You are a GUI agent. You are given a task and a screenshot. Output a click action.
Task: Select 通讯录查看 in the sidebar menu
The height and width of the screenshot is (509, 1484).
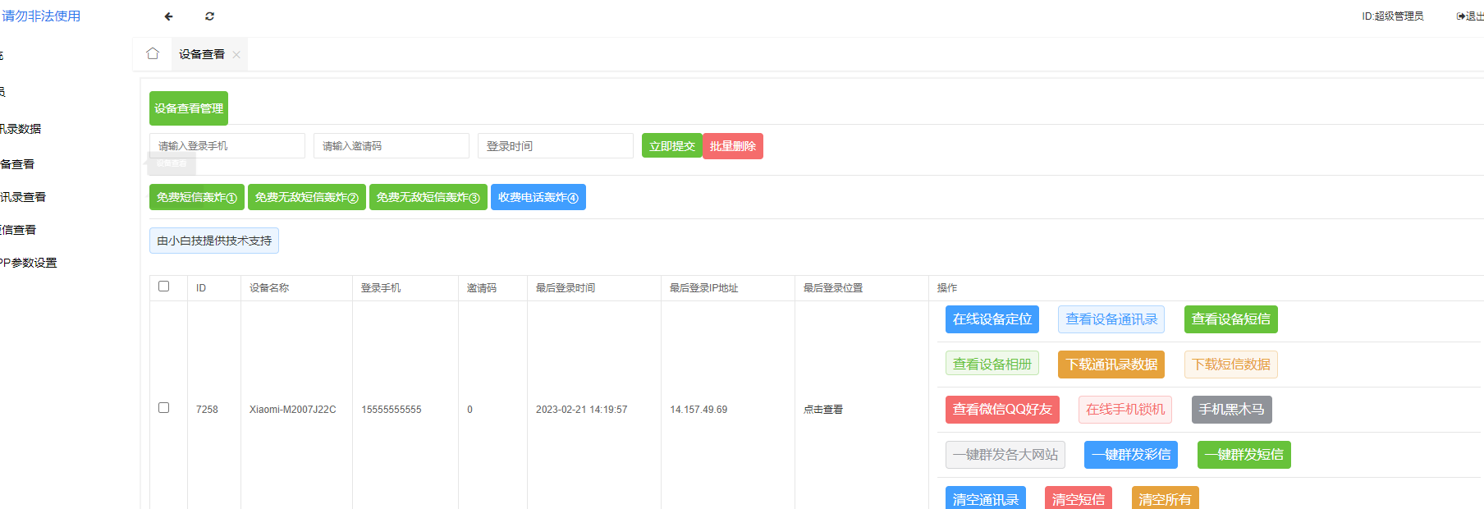pyautogui.click(x=23, y=197)
